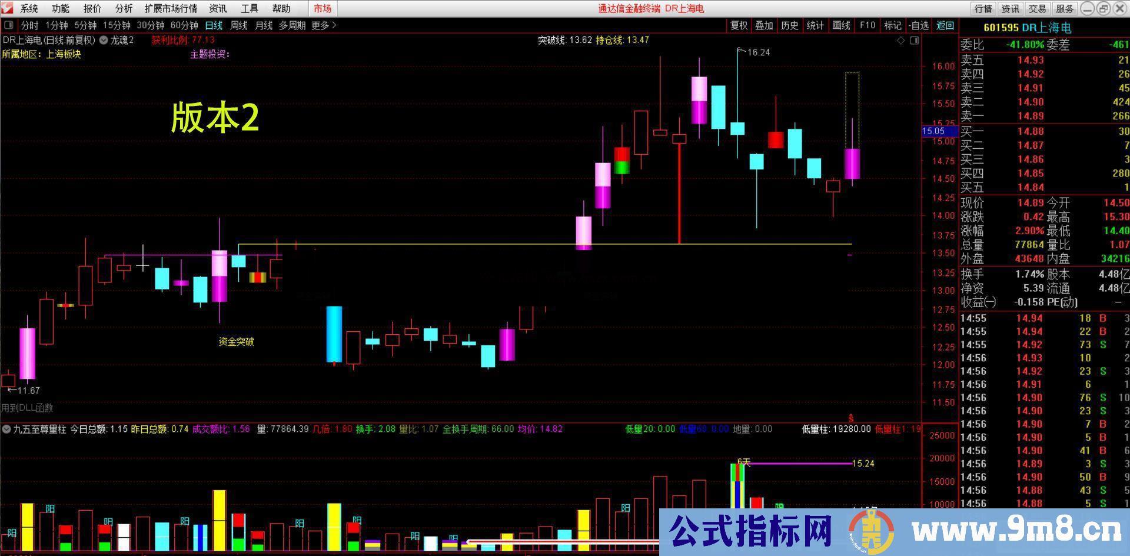The height and width of the screenshot is (556, 1130).
Task: Click the diamond icon at chart top-right
Action: click(900, 41)
